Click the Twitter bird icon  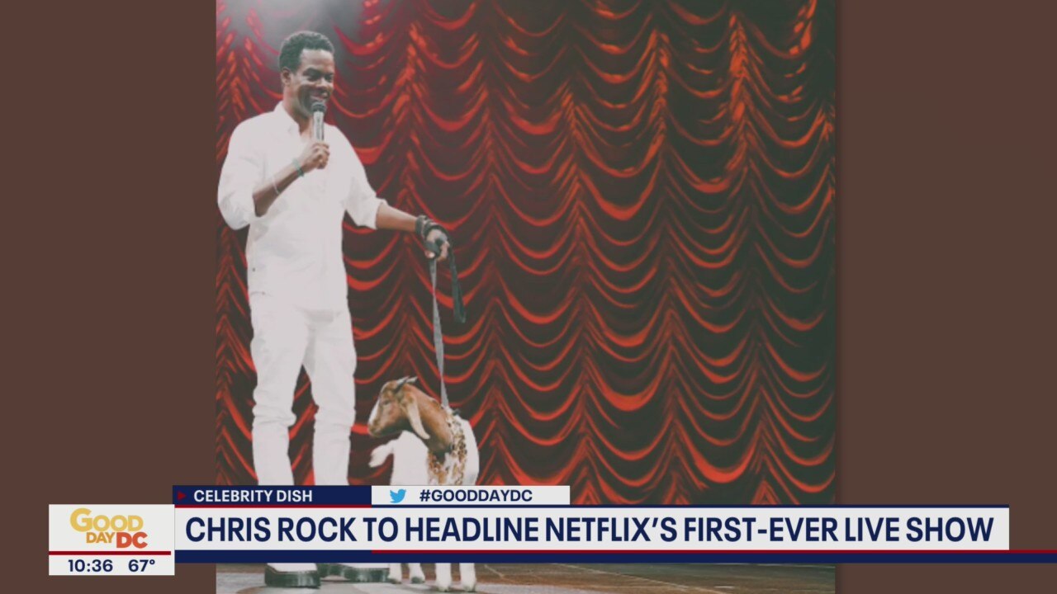click(397, 496)
